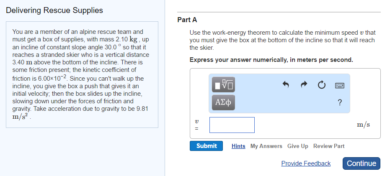Click the Delivering Rescue Supplies title
The height and width of the screenshot is (176, 390).
click(x=54, y=10)
